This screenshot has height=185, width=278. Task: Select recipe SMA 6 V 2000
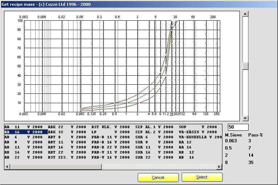pos(154,137)
